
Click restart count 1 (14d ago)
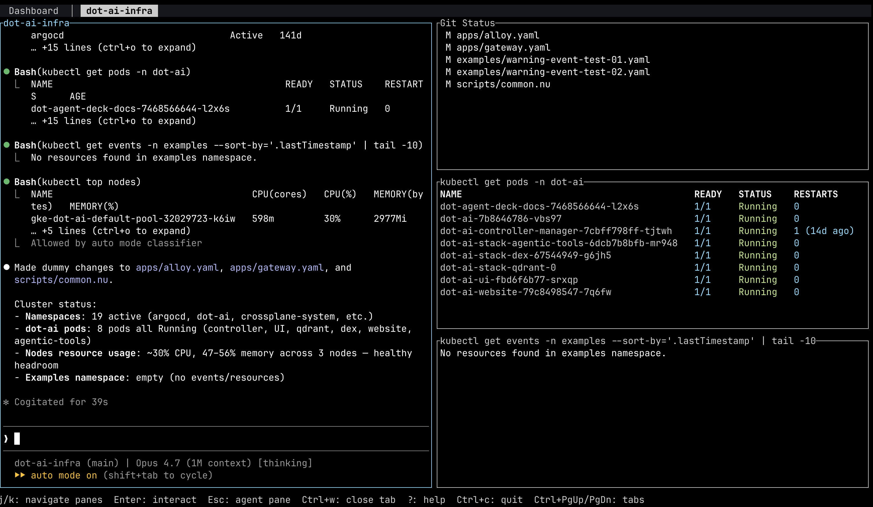click(x=824, y=231)
